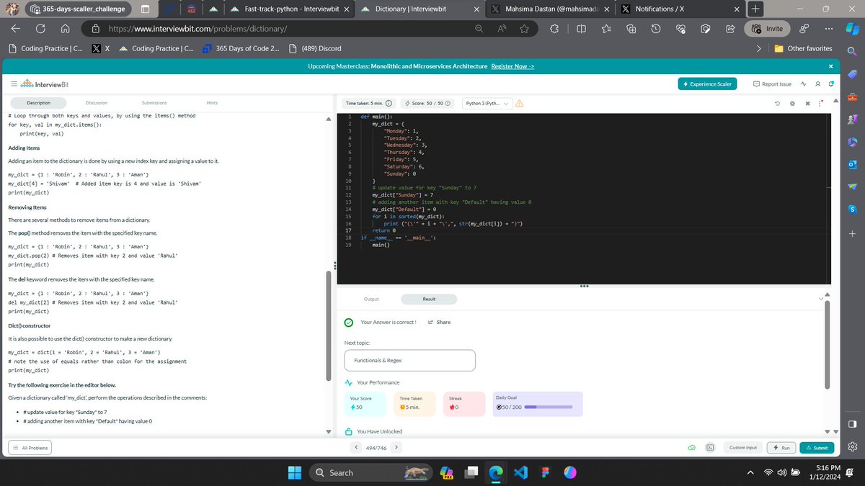Screen dimensions: 865x486
Task: Go to the previous problem arrow
Action: pos(358,447)
